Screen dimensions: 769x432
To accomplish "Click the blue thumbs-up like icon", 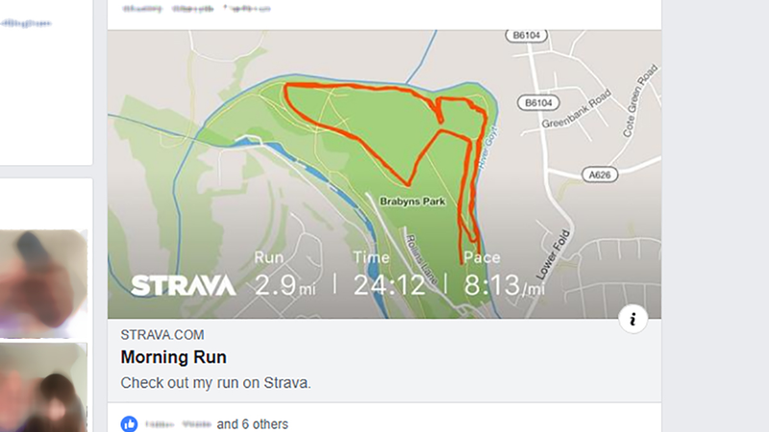I will click(x=129, y=423).
